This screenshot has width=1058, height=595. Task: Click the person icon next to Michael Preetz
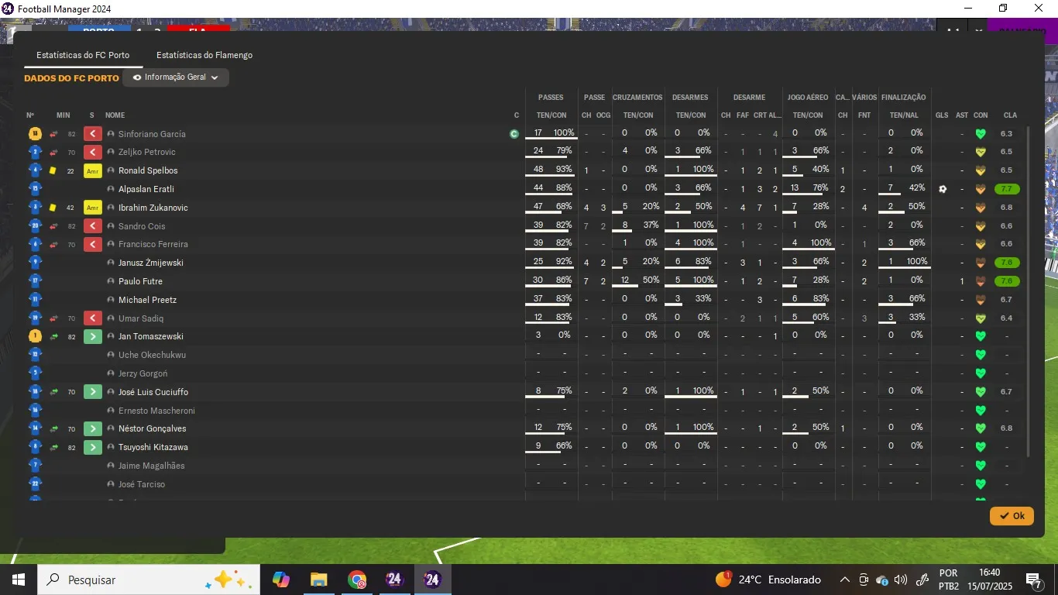(x=111, y=300)
